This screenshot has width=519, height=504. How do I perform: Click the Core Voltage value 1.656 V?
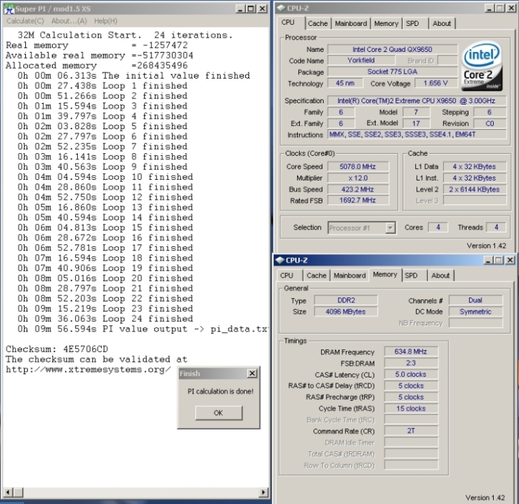pyautogui.click(x=436, y=83)
